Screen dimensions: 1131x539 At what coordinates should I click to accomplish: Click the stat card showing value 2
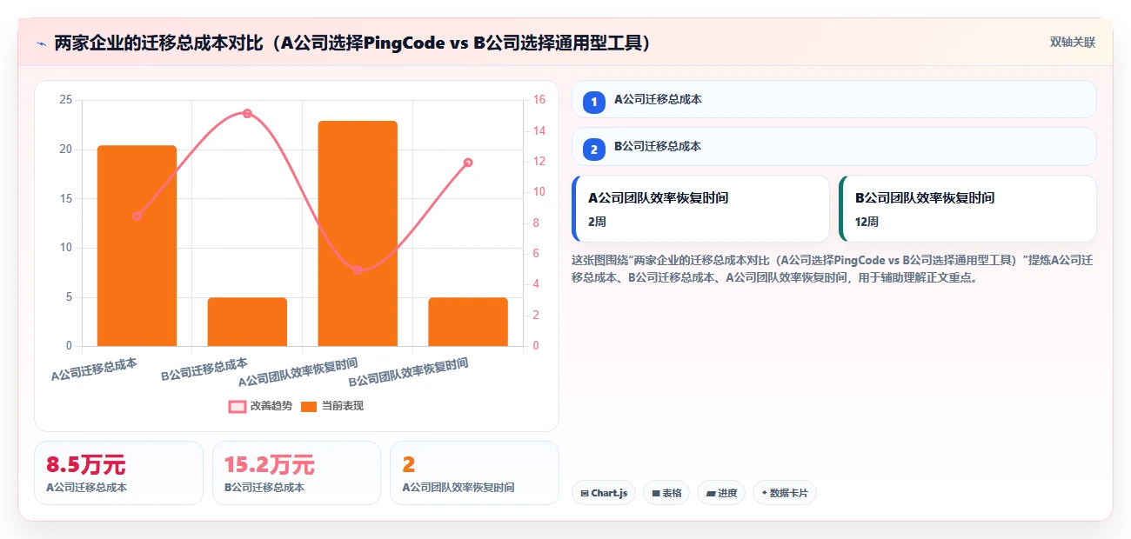[474, 473]
